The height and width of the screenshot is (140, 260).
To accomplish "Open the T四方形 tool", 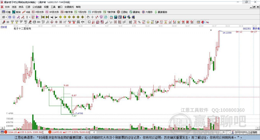I will (80, 12).
